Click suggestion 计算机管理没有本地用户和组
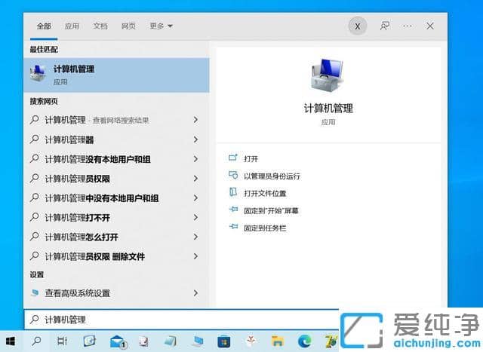Image resolution: width=483 pixels, height=352 pixels. click(x=97, y=159)
